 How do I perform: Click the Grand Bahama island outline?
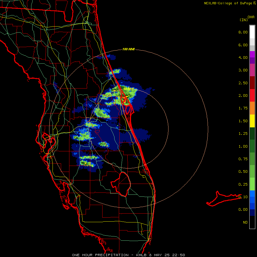(224, 198)
